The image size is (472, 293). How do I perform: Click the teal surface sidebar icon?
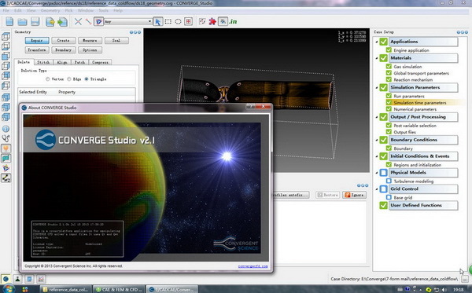[x=6, y=159]
